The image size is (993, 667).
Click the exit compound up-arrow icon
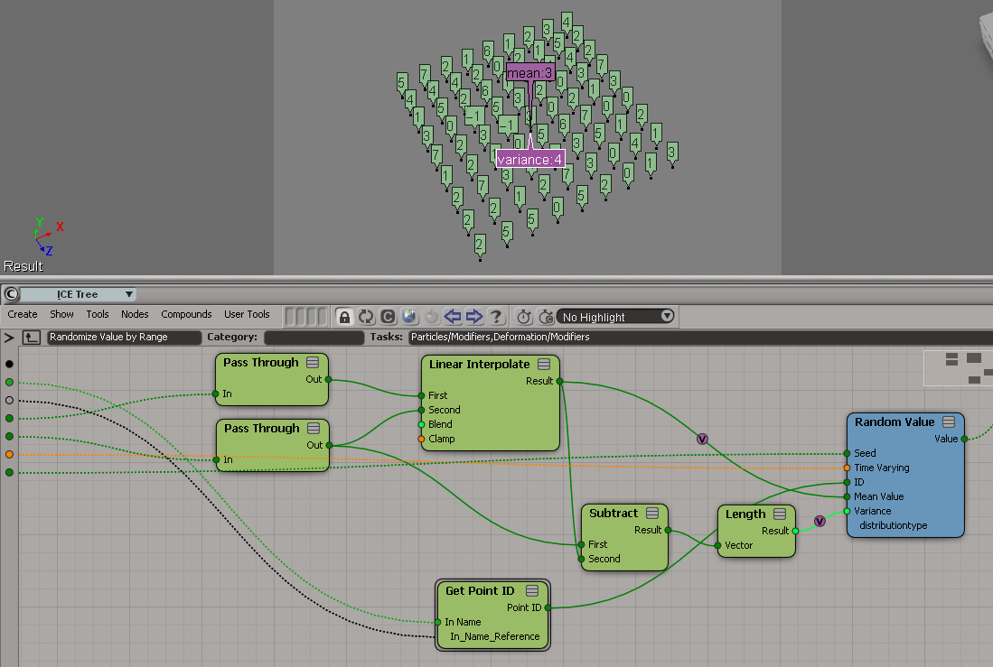coord(32,338)
